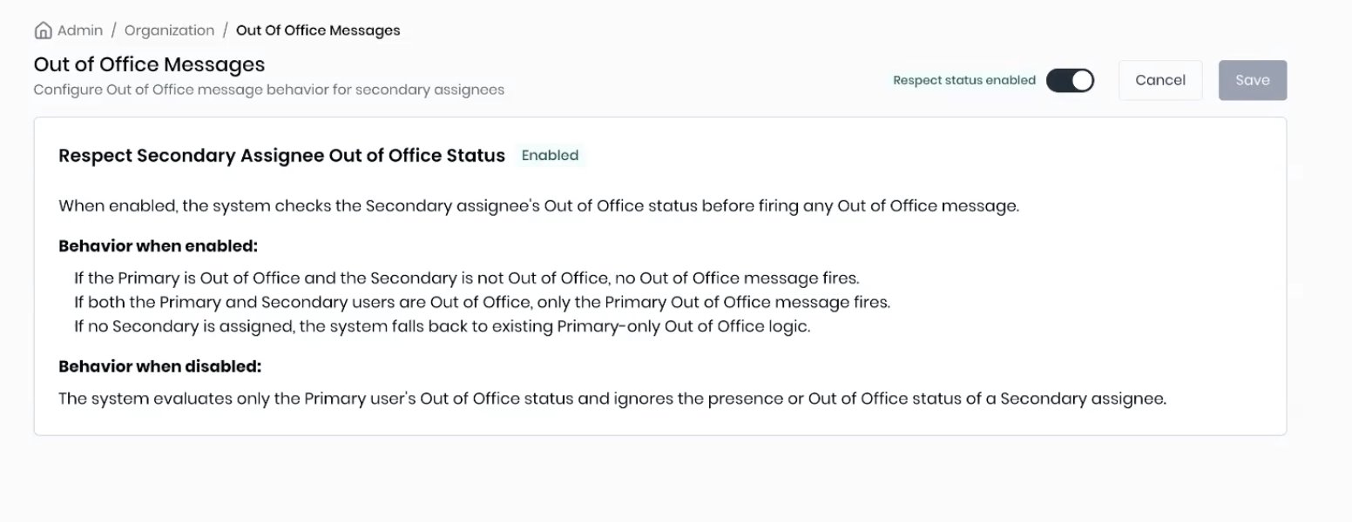Click the Cancel button
This screenshot has height=522, width=1352.
pos(1159,79)
